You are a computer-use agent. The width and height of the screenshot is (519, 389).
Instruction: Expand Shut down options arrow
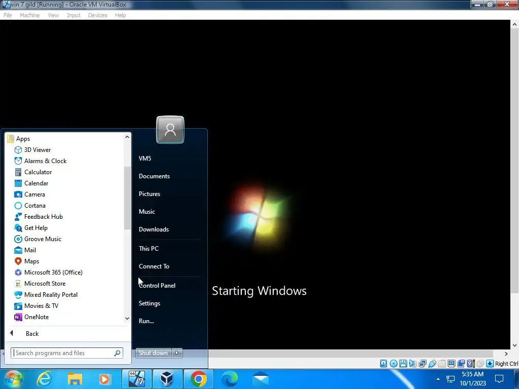pyautogui.click(x=177, y=353)
